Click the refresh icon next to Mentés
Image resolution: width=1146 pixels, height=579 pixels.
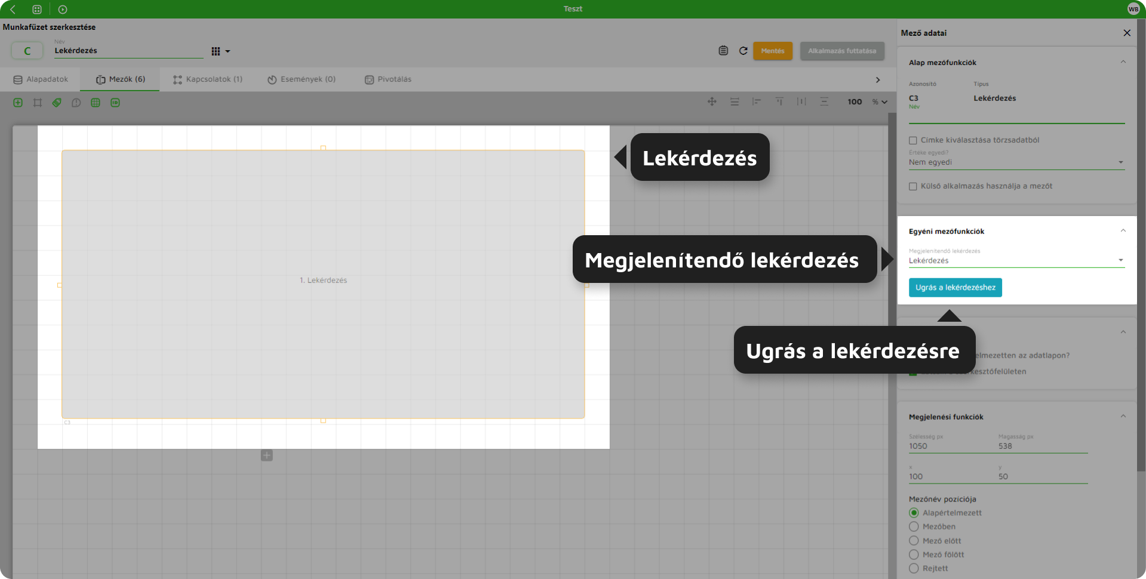[743, 51]
